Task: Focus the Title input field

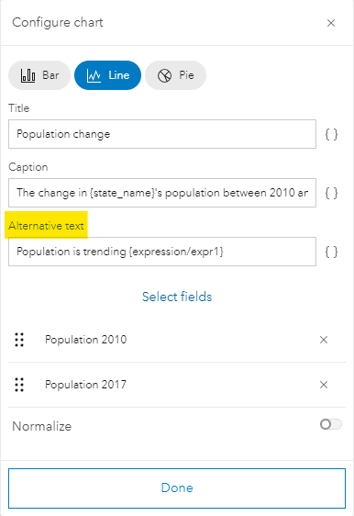Action: (x=162, y=134)
